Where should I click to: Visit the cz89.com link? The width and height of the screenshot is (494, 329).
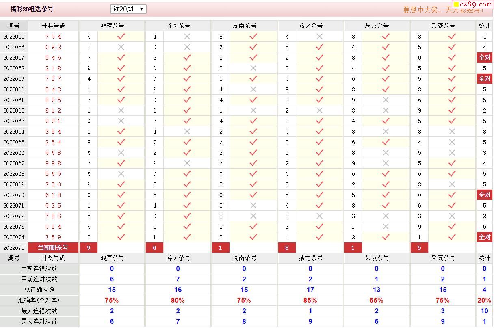(472, 4)
